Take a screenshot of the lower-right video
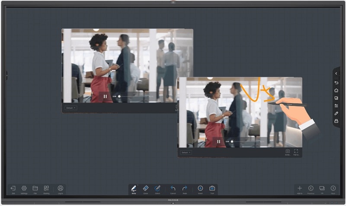This screenshot has height=206, width=346. click(288, 152)
